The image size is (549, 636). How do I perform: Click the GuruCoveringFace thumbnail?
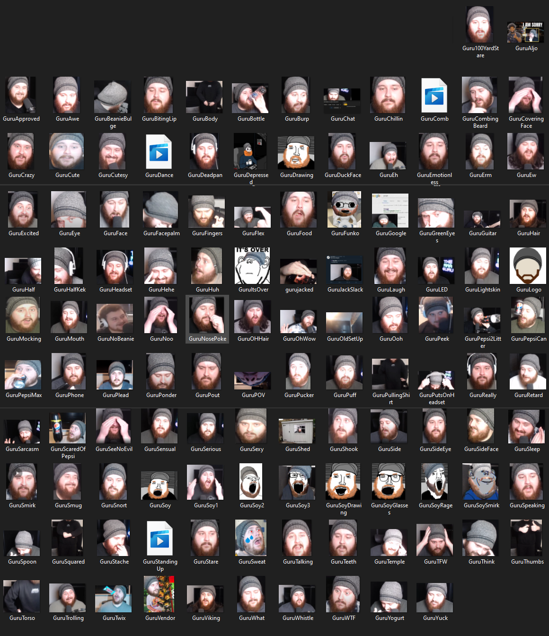pos(525,95)
